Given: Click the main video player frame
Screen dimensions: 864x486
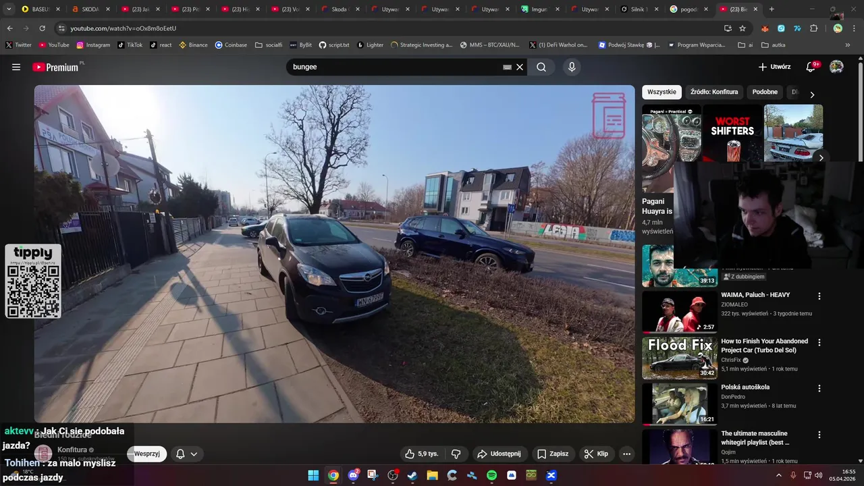Looking at the screenshot, I should [x=334, y=254].
